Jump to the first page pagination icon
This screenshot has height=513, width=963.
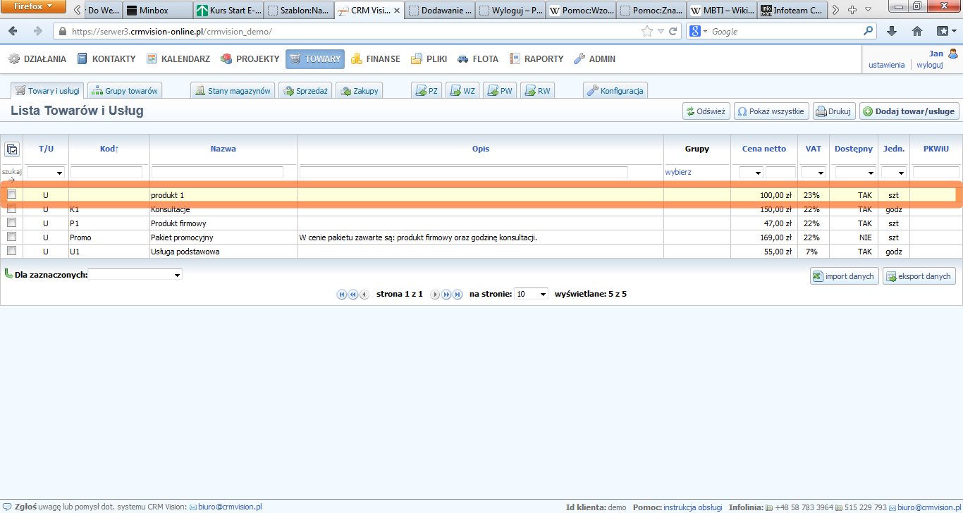(342, 295)
